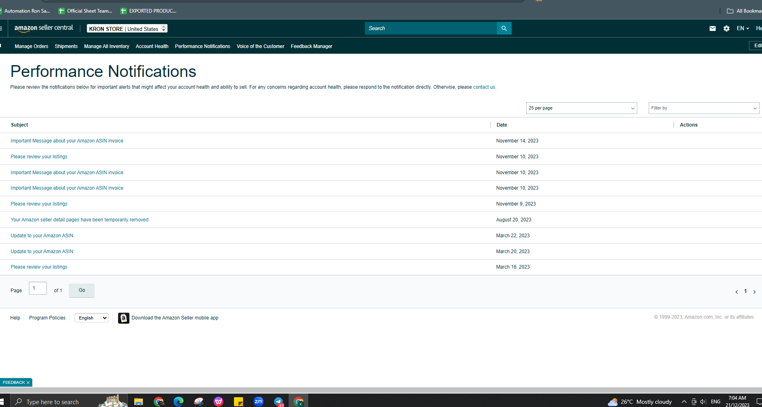Screen dimensions: 762x407
Task: Open detail pages temporarily removed notification
Action: pyautogui.click(x=80, y=220)
